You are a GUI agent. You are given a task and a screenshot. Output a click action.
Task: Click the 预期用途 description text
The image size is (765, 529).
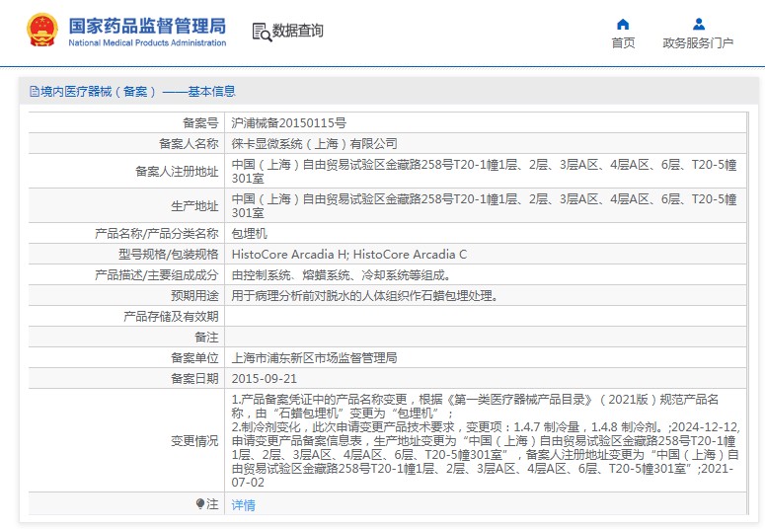tap(363, 296)
